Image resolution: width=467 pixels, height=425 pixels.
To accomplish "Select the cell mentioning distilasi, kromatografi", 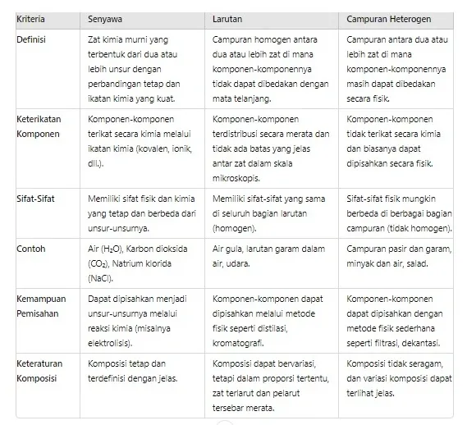I will click(x=268, y=321).
